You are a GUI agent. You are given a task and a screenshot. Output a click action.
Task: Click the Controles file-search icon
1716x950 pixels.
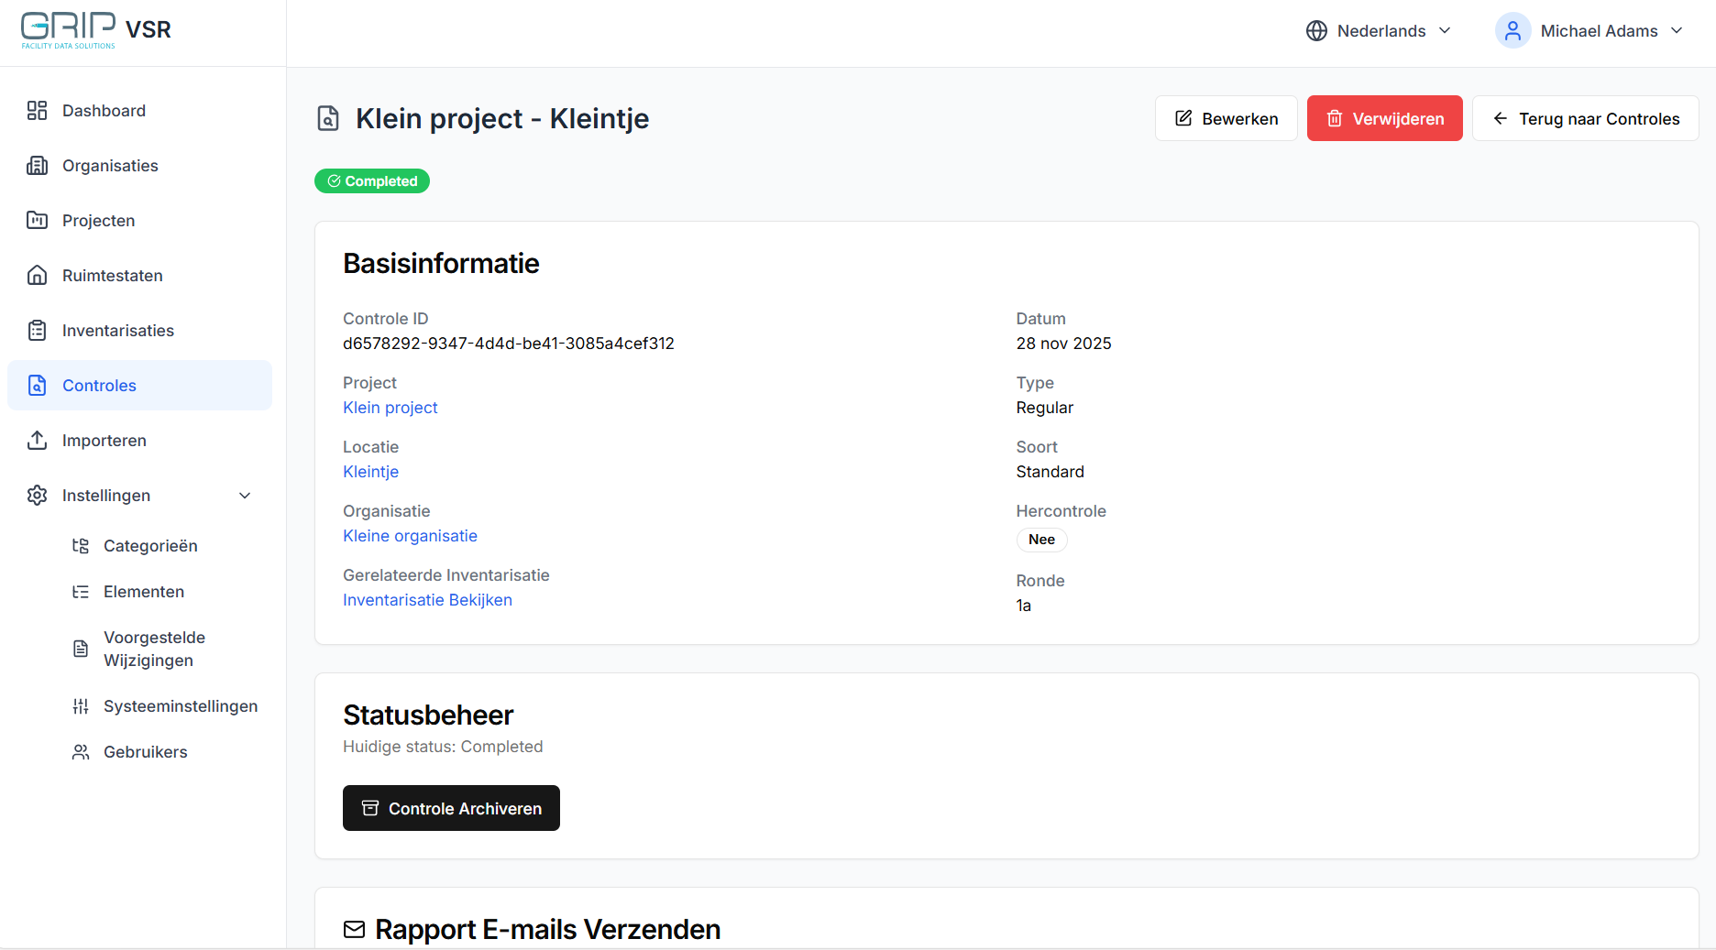37,386
